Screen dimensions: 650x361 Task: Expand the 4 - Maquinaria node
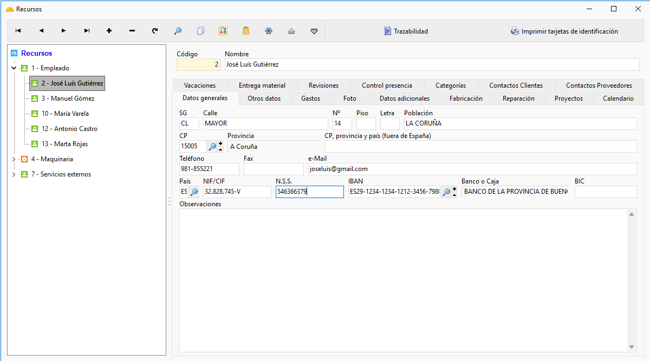click(14, 159)
